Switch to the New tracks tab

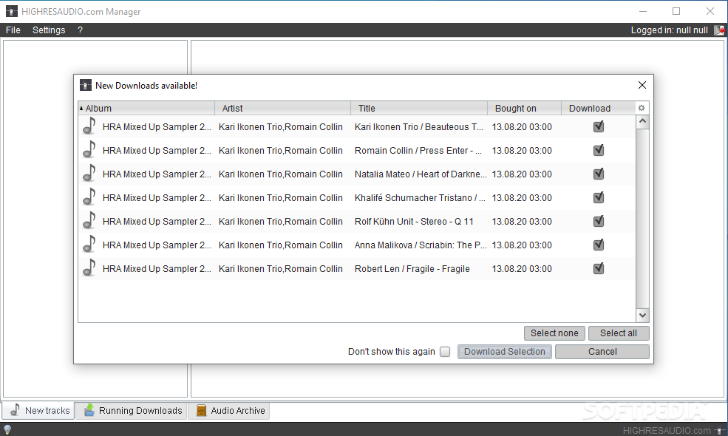click(38, 410)
